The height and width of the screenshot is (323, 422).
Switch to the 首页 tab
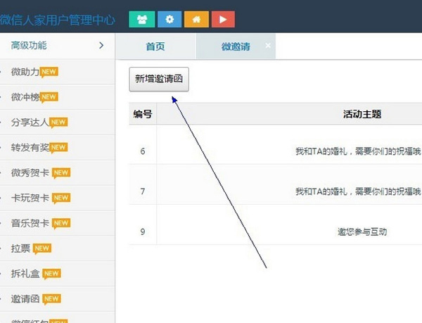155,46
